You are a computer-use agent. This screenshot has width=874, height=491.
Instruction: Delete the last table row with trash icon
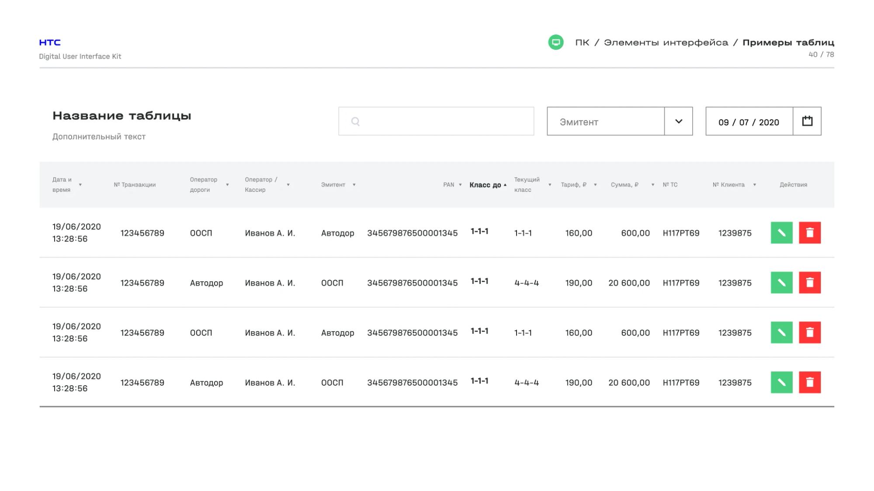(x=810, y=382)
